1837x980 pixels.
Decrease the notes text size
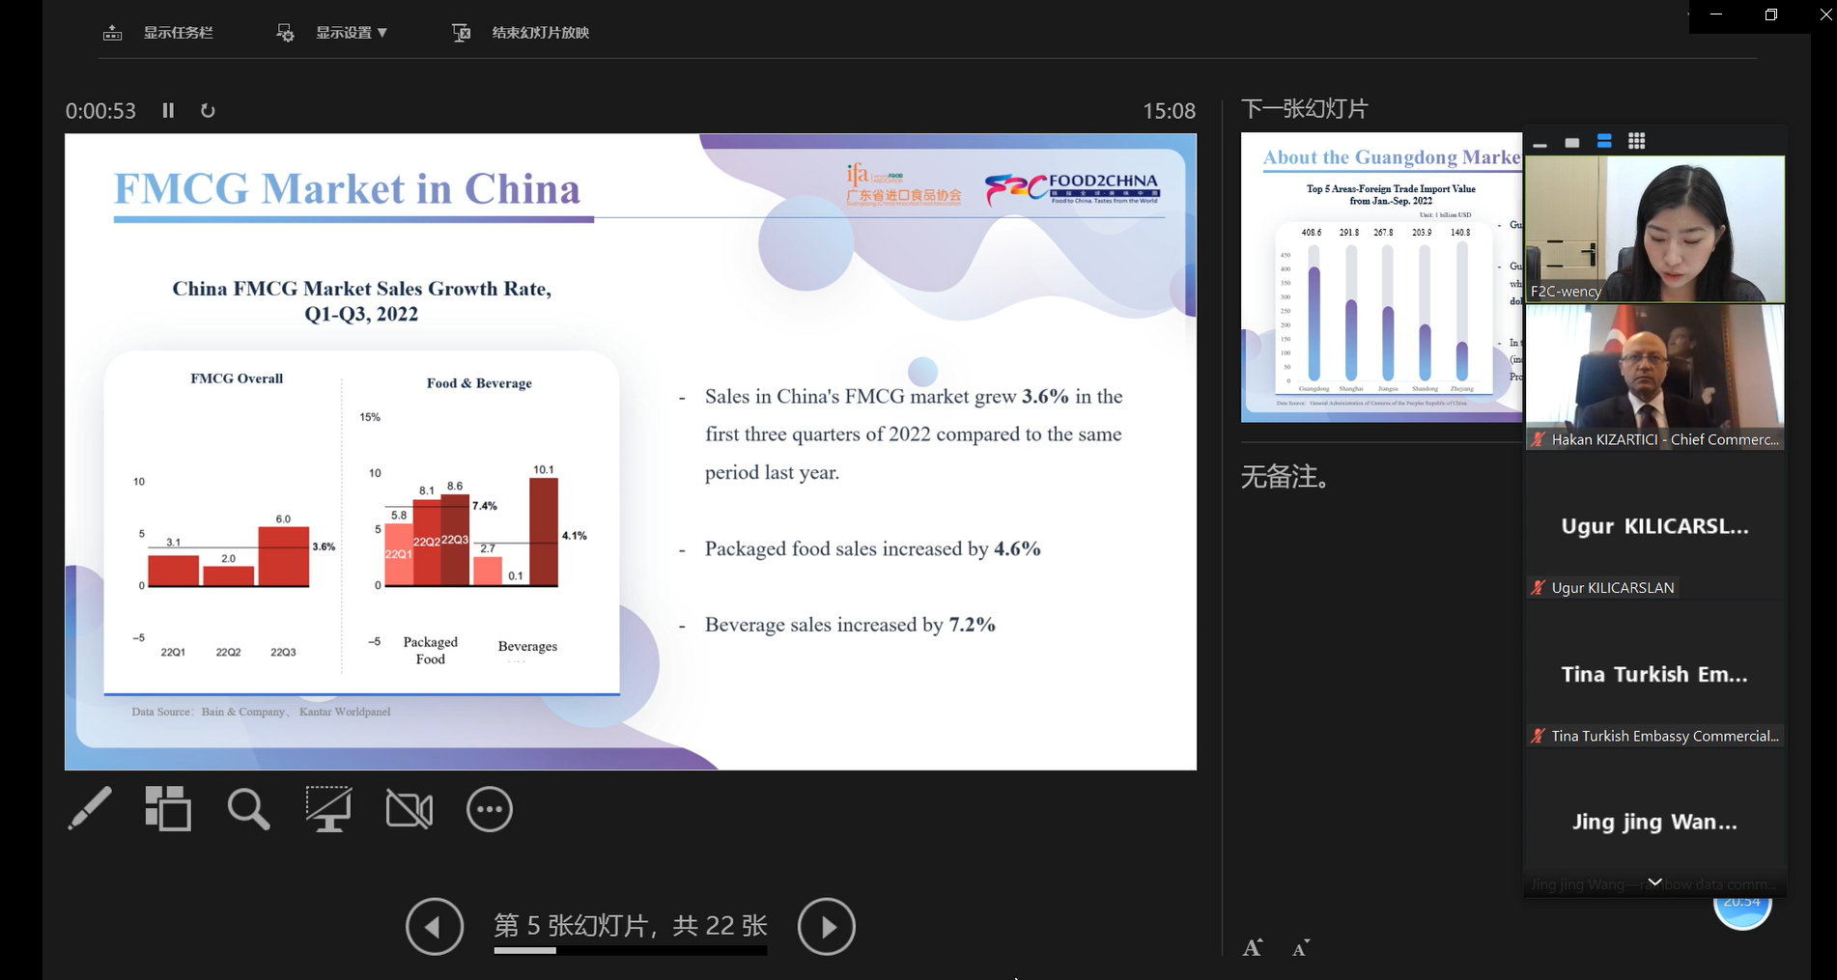(x=1301, y=948)
